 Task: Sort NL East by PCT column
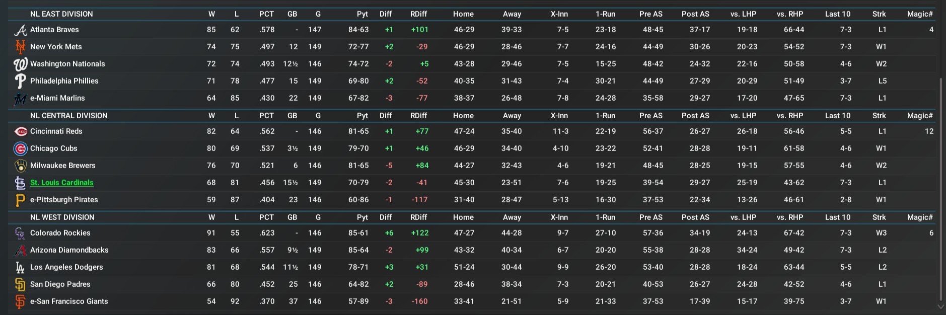coord(266,14)
